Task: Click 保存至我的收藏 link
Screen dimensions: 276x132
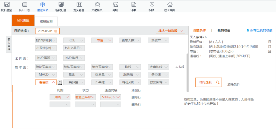Action: coord(261,30)
